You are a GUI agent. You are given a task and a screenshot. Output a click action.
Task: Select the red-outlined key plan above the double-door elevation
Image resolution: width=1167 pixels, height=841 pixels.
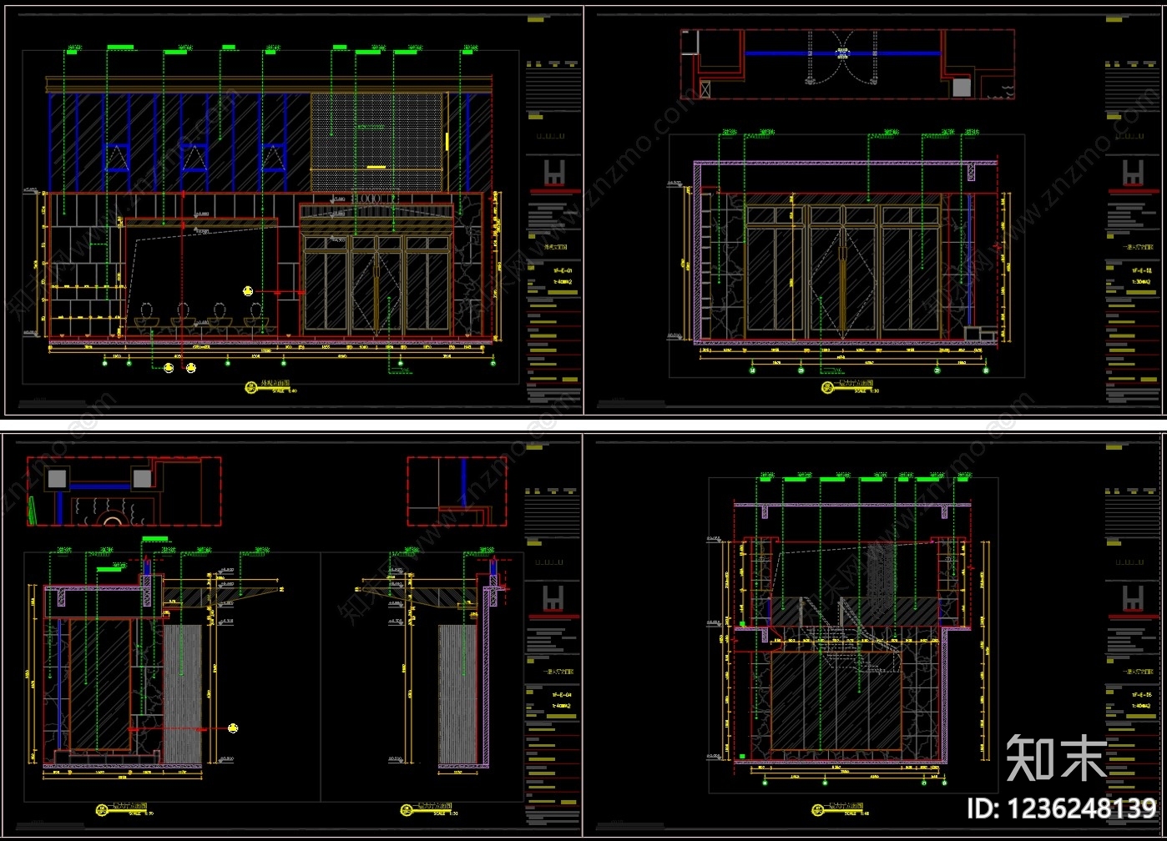click(847, 64)
